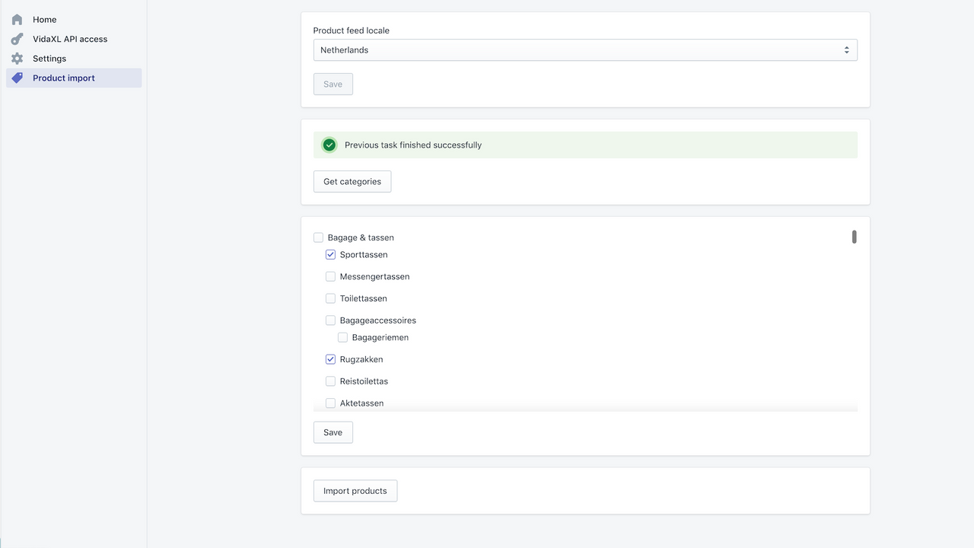Uncheck the Sporttassen category
Image resolution: width=974 pixels, height=548 pixels.
pyautogui.click(x=330, y=254)
